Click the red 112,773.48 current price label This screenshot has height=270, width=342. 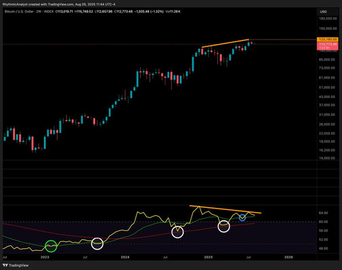pos(328,44)
